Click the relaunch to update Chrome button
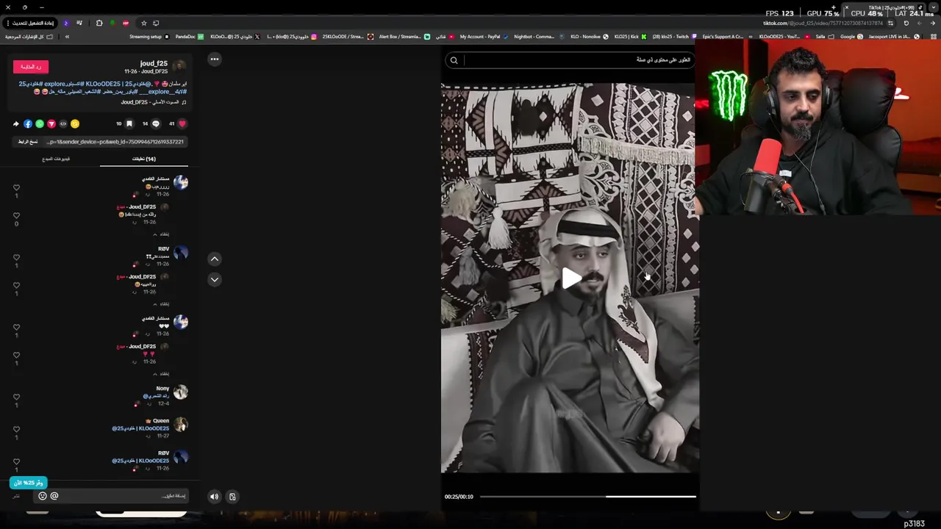The image size is (941, 529). pyautogui.click(x=30, y=23)
